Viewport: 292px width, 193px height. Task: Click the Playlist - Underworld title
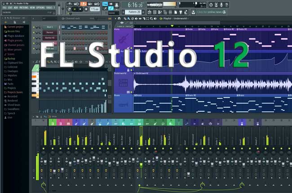[x=175, y=18]
